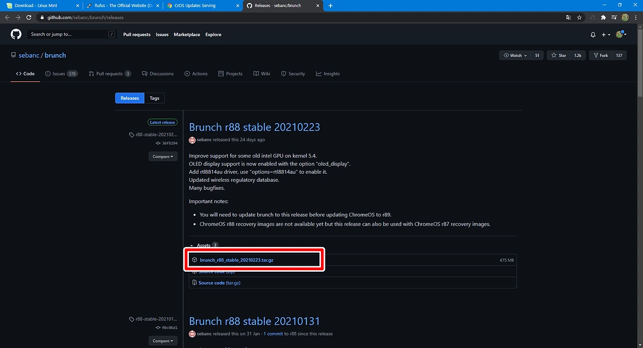Switch to the Insights tab
643x348 pixels.
(x=328, y=73)
